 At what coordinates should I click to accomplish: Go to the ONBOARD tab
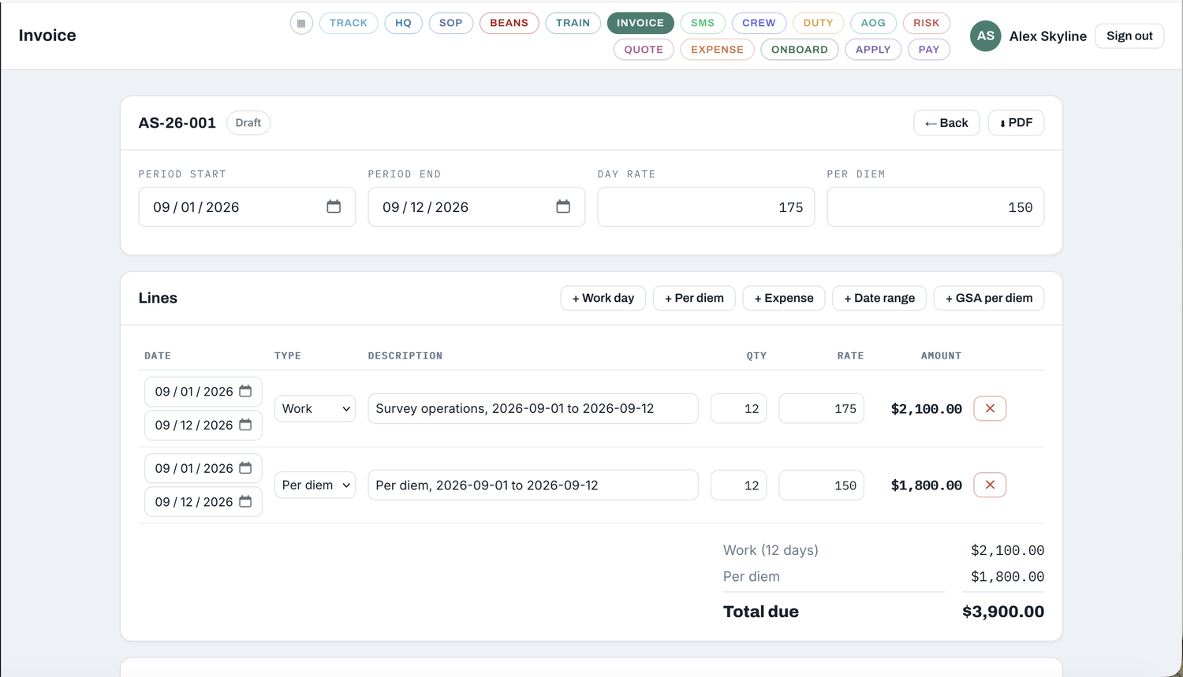click(800, 49)
